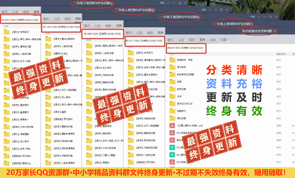Click 举报 in 二年级下册资料VIP会员群 title bar
Viewport: 295px width, 178px height.
162,3
